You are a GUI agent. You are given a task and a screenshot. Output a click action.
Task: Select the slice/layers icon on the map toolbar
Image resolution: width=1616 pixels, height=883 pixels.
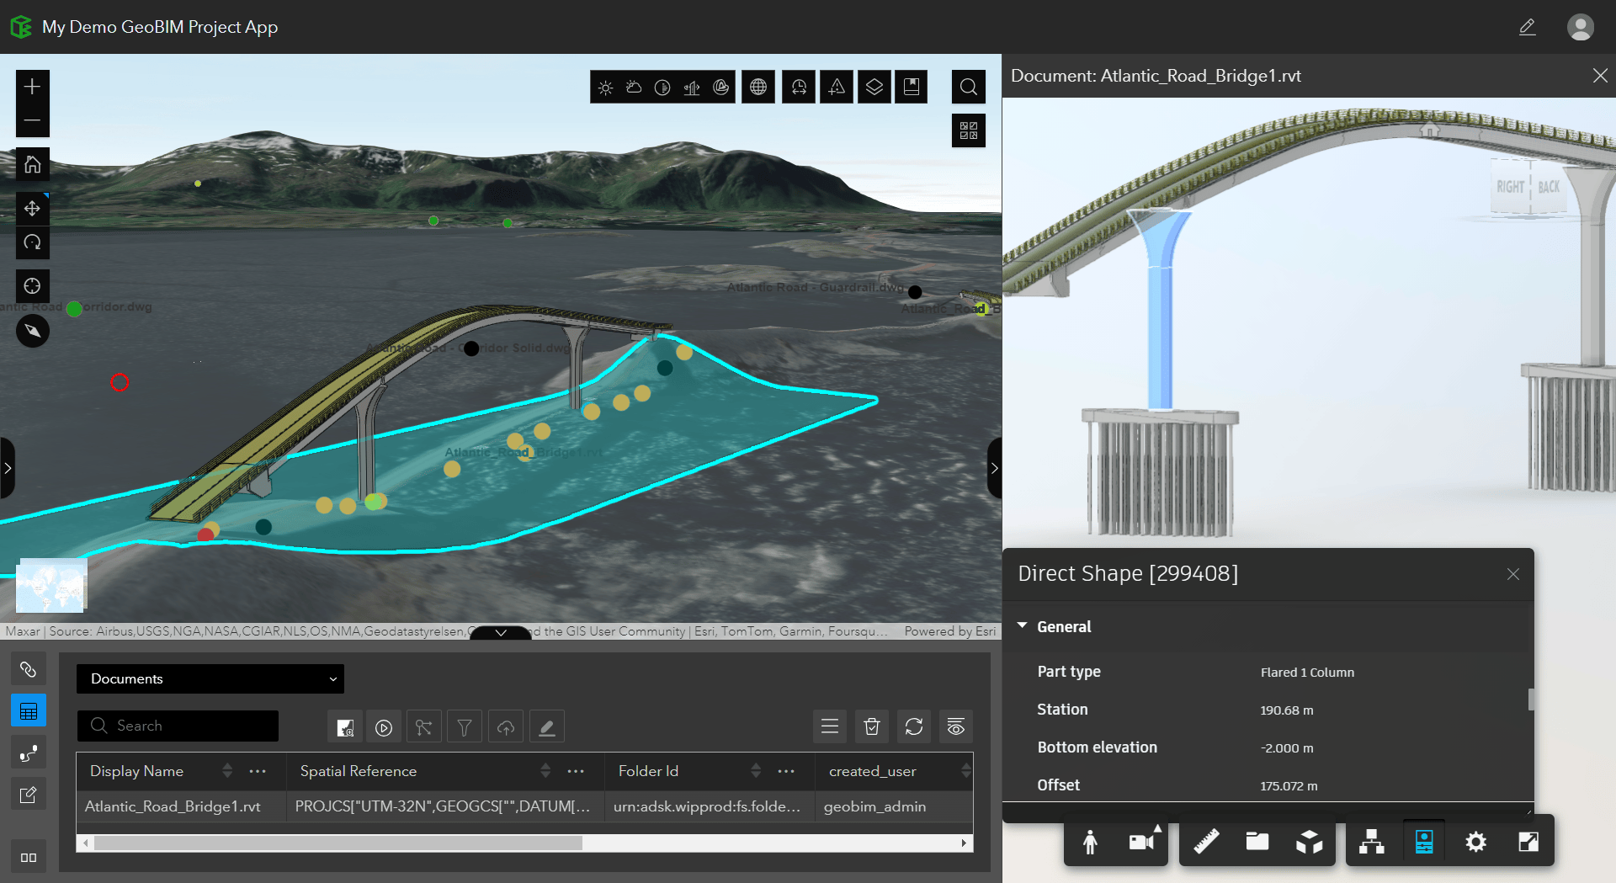click(x=874, y=87)
